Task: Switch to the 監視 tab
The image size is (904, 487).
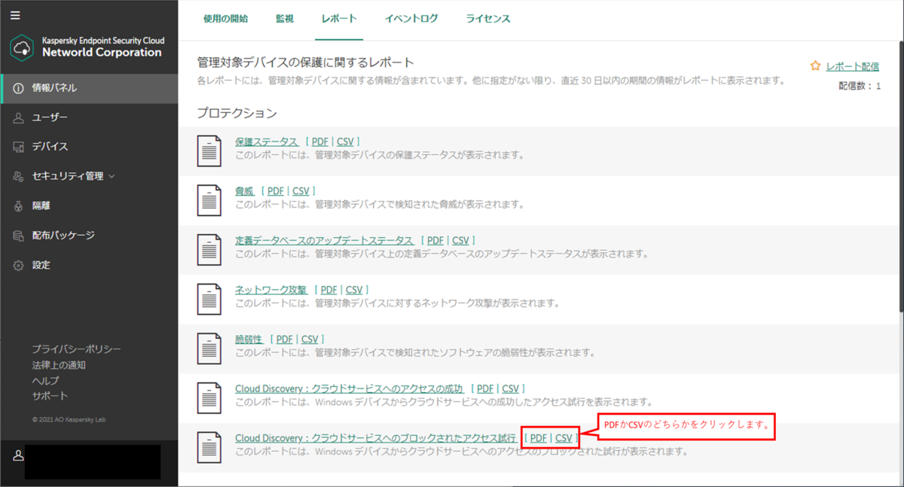Action: pos(285,20)
